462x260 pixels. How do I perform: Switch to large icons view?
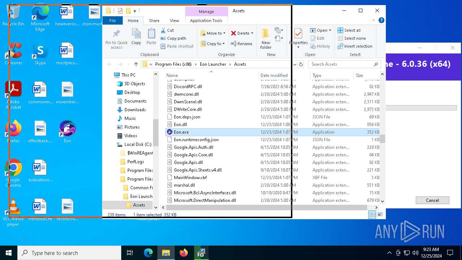tap(380, 214)
